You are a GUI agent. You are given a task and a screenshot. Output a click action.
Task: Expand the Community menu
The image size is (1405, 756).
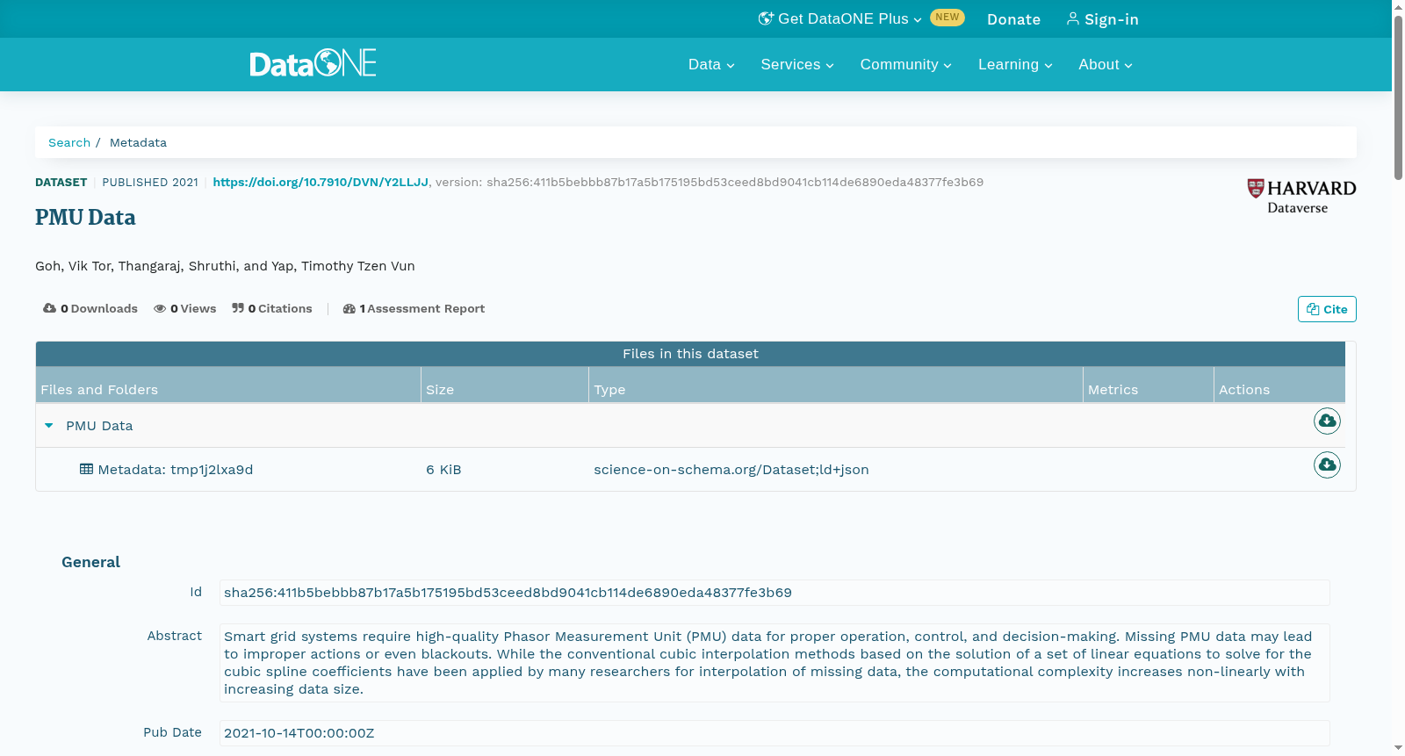[x=905, y=64]
